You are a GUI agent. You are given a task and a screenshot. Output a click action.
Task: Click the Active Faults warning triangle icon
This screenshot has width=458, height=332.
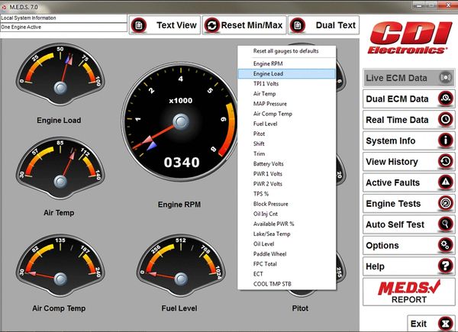tap(446, 182)
